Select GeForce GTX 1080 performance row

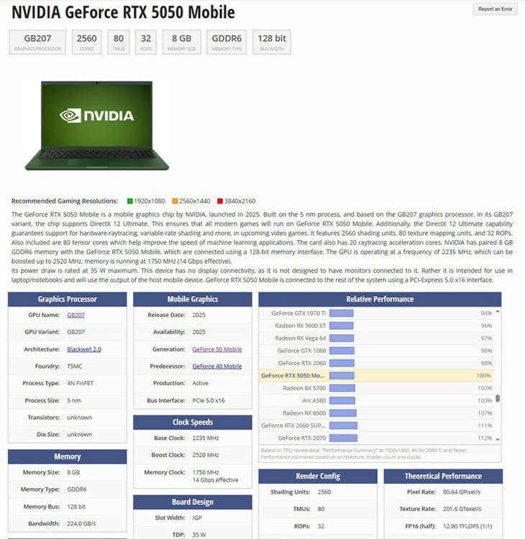click(x=376, y=351)
